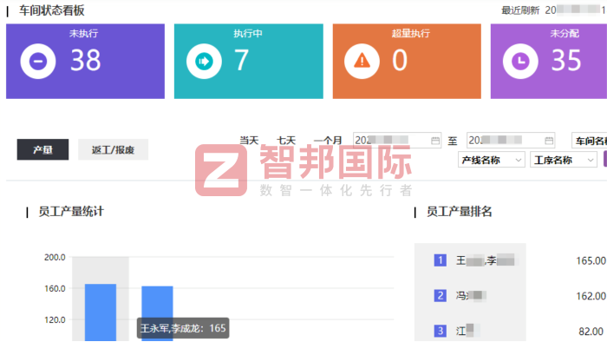Click the 未执行 card showing 38
607x342 pixels.
point(85,62)
